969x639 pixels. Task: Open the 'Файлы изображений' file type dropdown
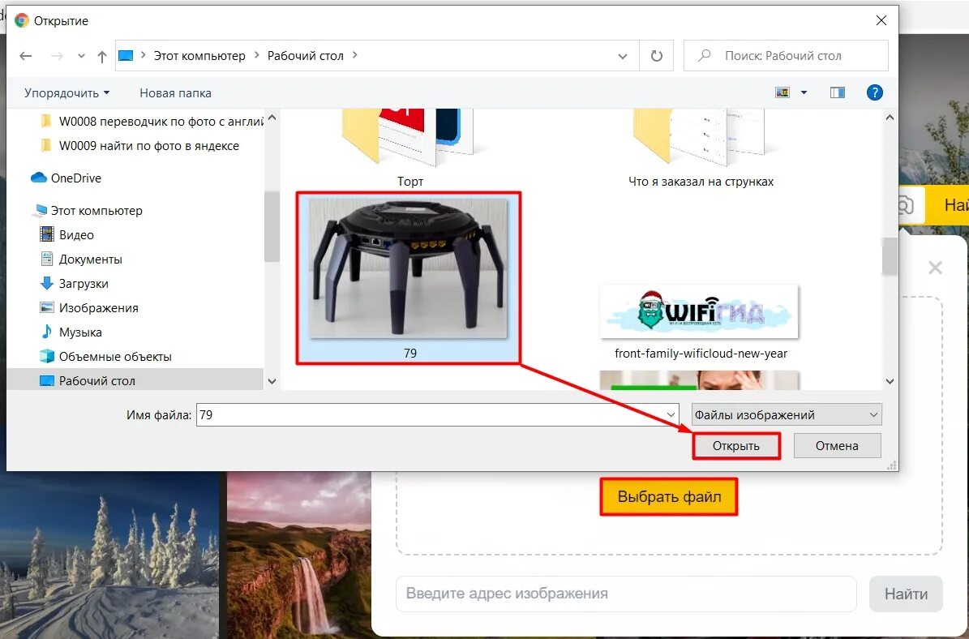point(787,414)
